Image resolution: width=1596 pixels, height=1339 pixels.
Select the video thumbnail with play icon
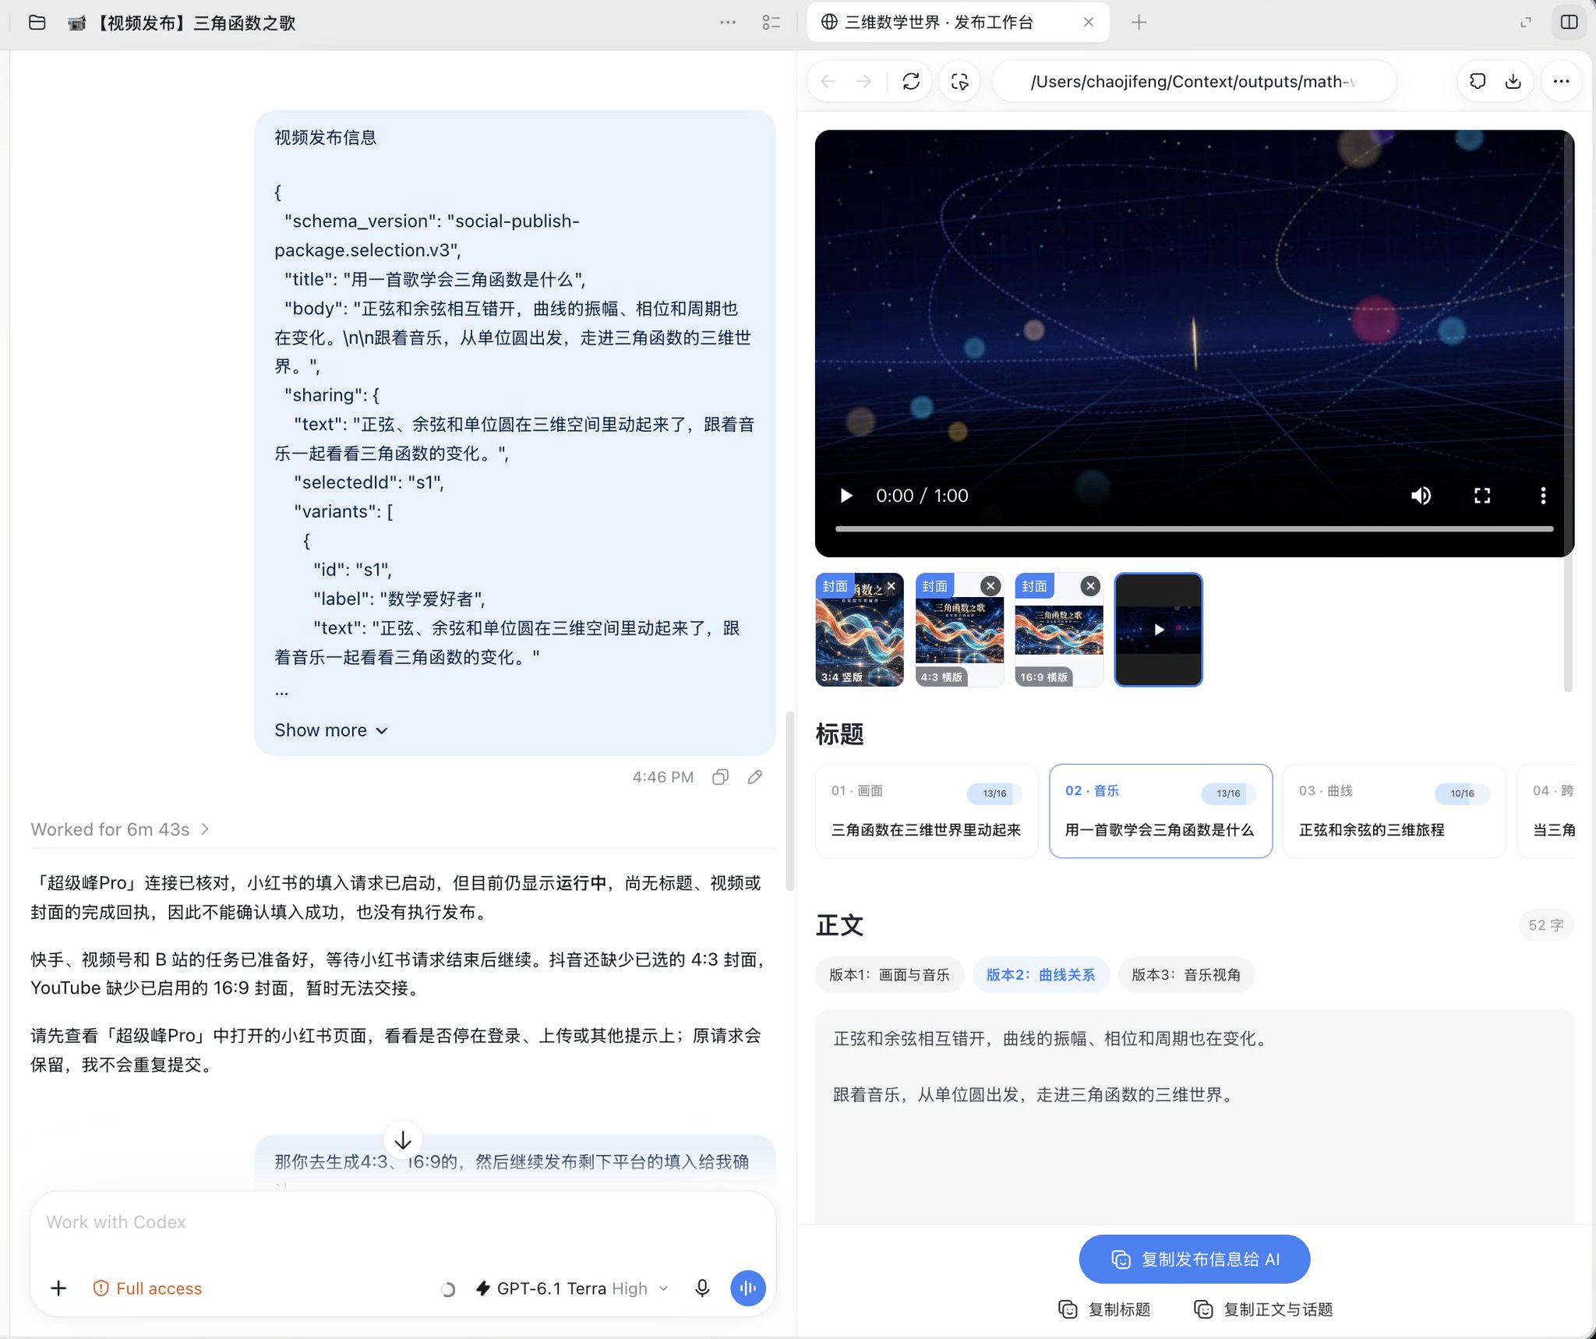(1158, 630)
